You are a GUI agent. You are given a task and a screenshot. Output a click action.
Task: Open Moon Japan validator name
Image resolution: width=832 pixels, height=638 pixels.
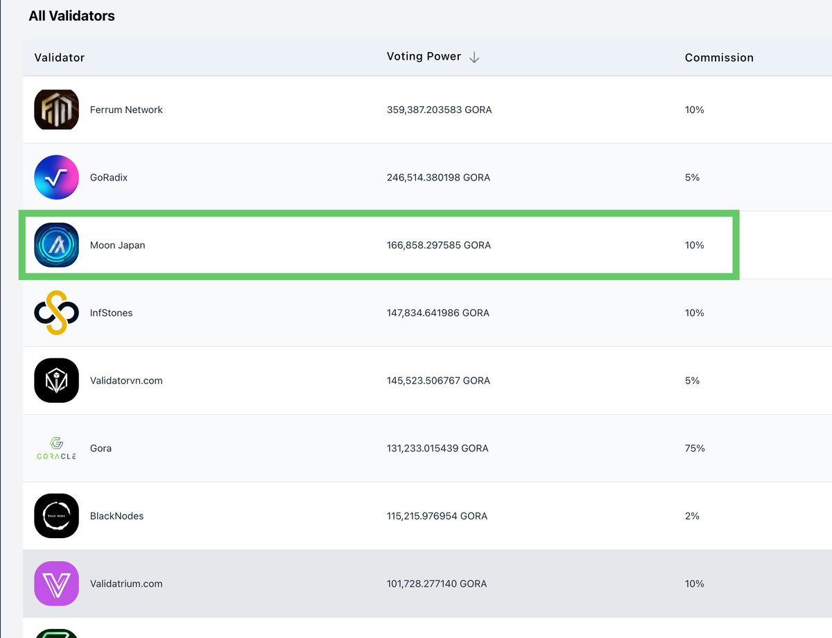118,245
